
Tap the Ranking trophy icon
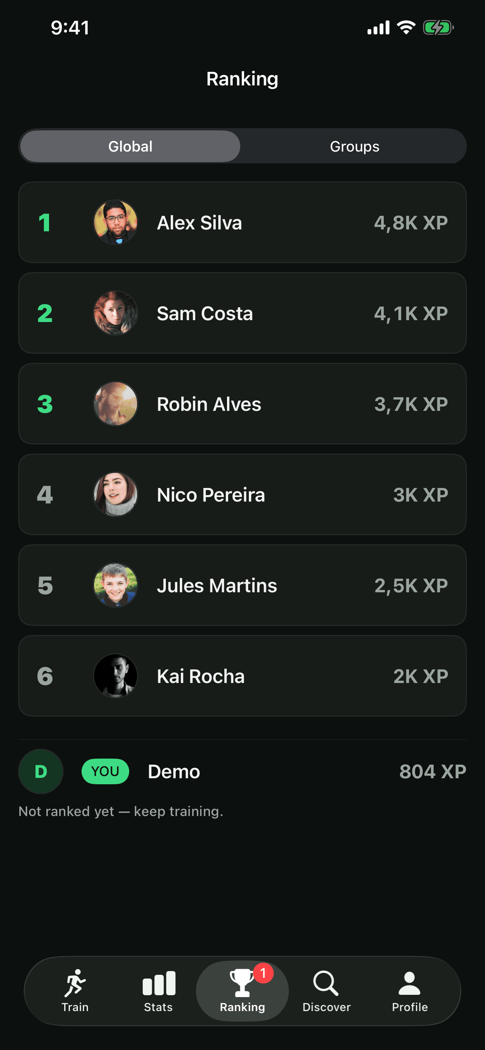point(242,983)
